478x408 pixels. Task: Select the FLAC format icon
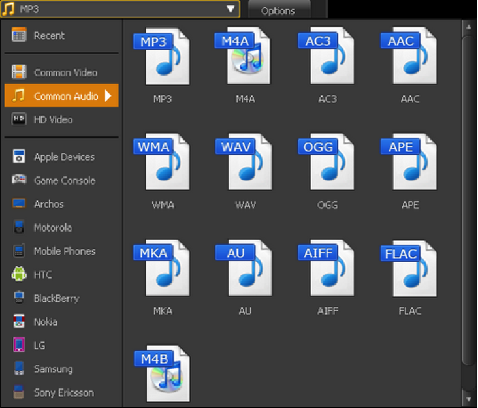(409, 268)
